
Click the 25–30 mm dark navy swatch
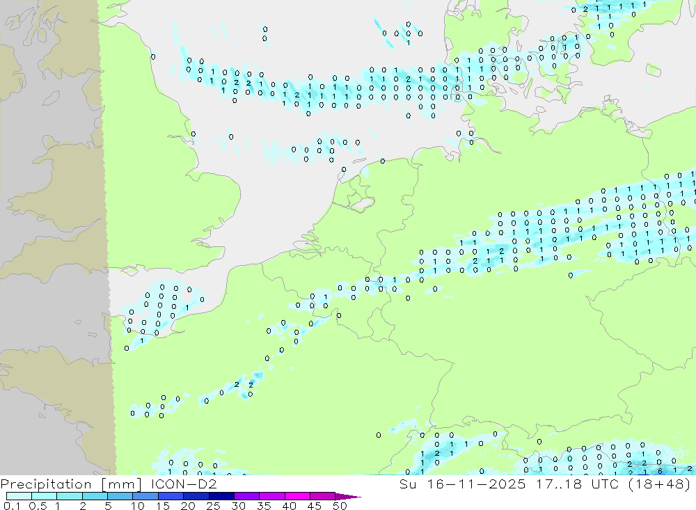(x=221, y=496)
